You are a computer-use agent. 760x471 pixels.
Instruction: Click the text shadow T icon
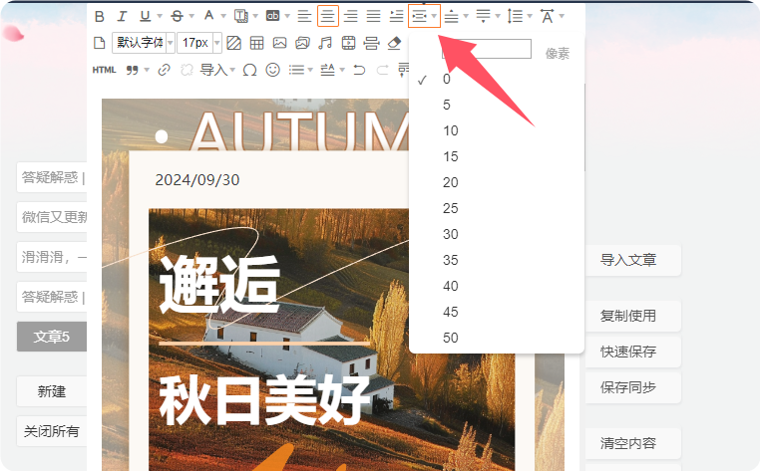241,16
